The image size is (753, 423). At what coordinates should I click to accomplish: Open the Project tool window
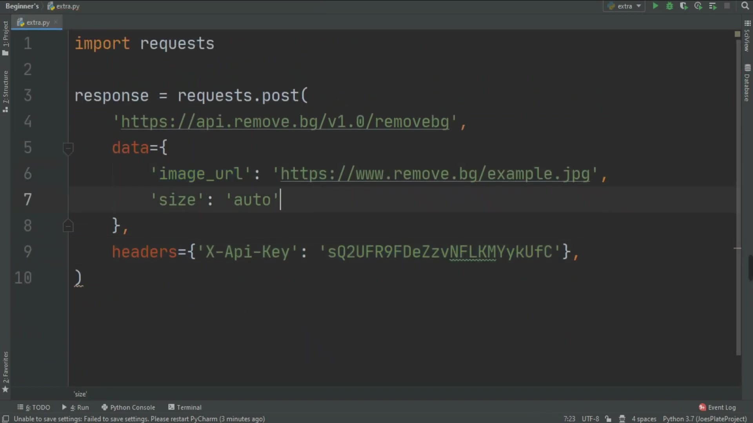(x=5, y=38)
